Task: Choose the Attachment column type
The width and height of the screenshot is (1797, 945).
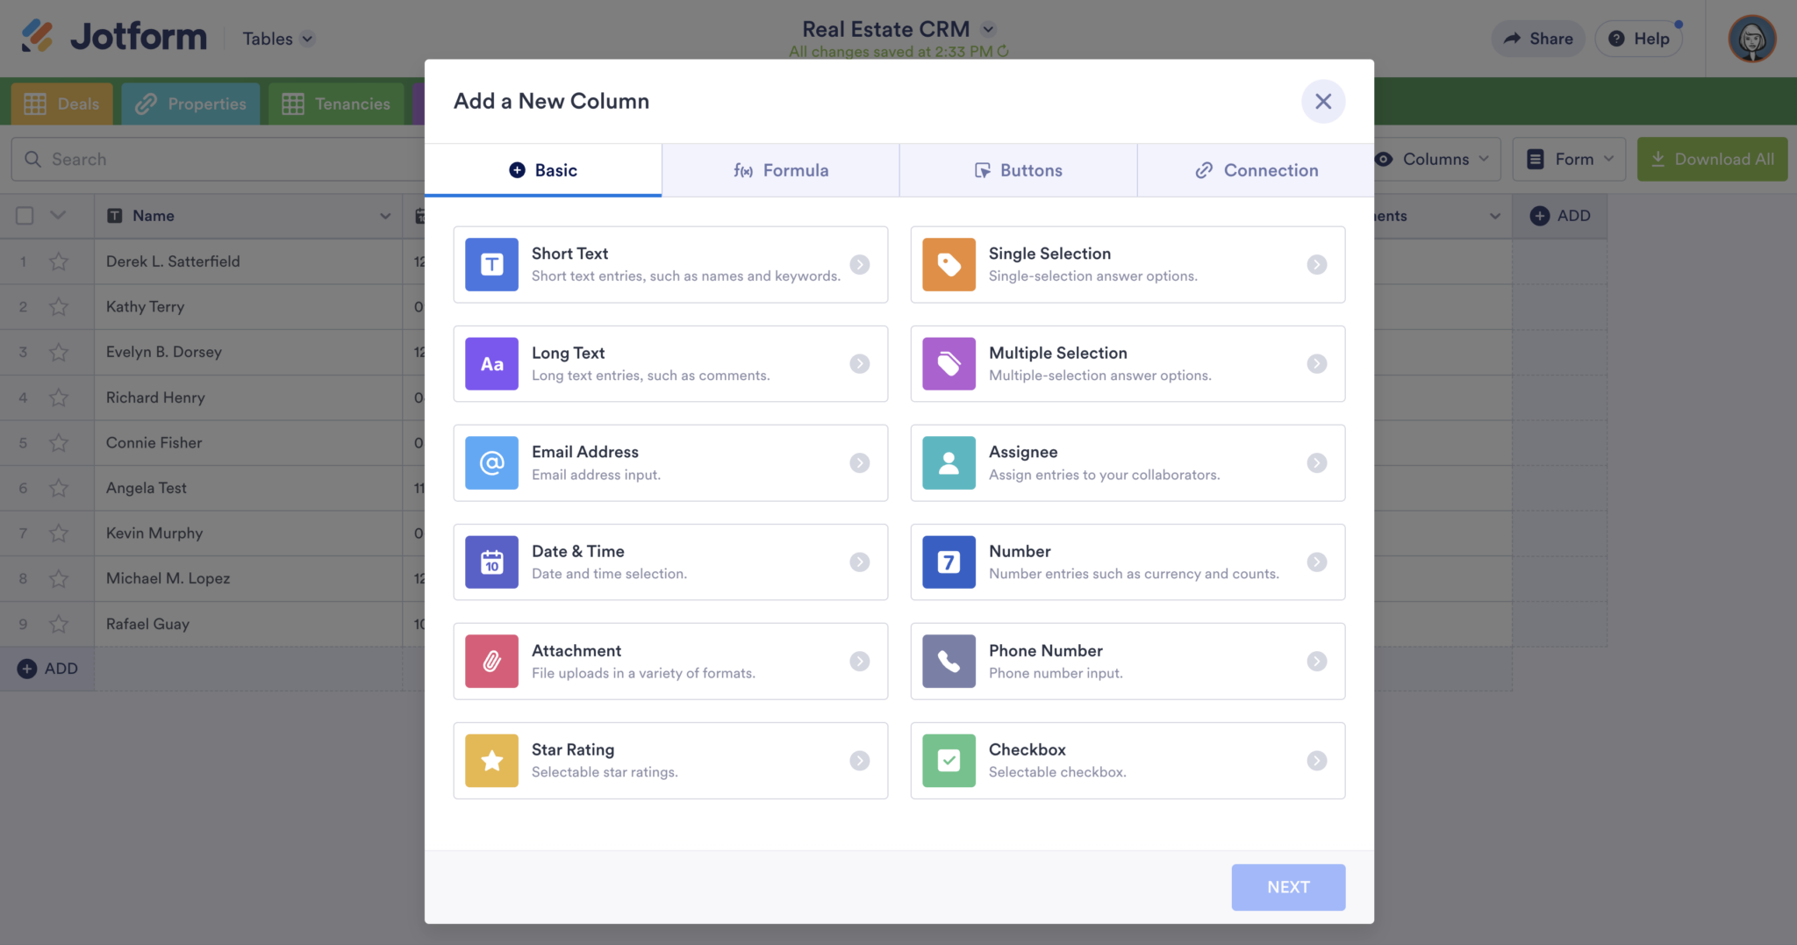Action: (x=669, y=661)
